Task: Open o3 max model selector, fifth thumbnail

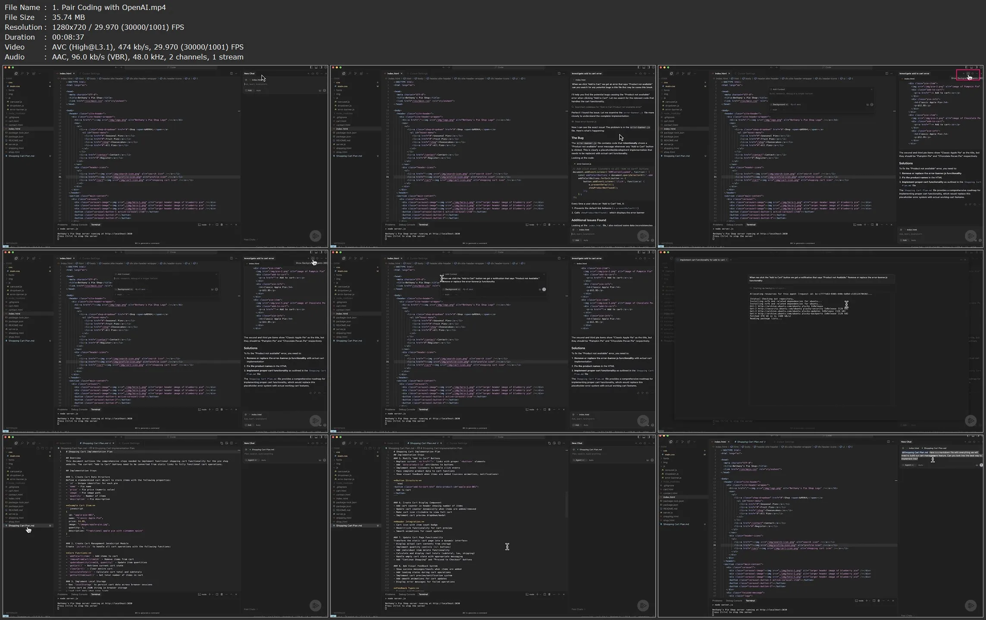Action: 468,289
